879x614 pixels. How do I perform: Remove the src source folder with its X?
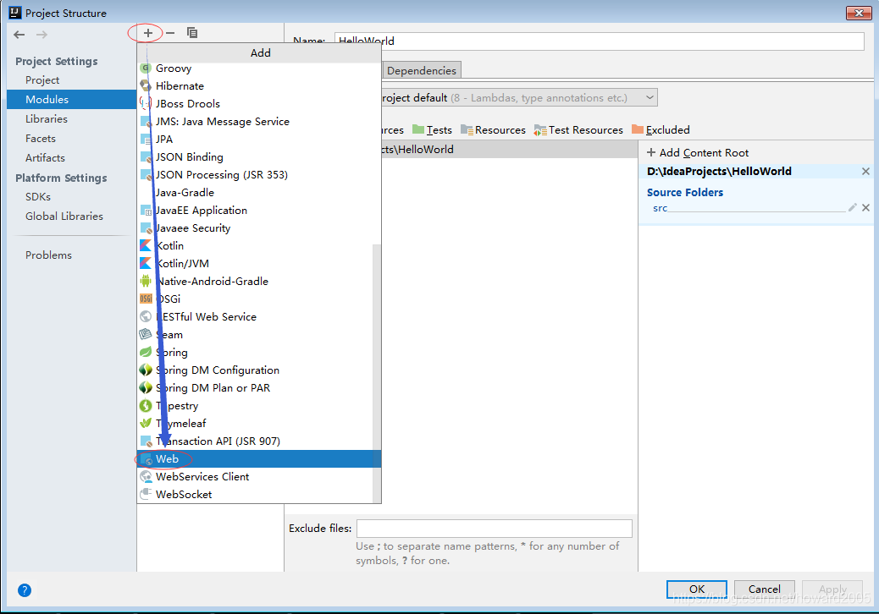pyautogui.click(x=866, y=208)
